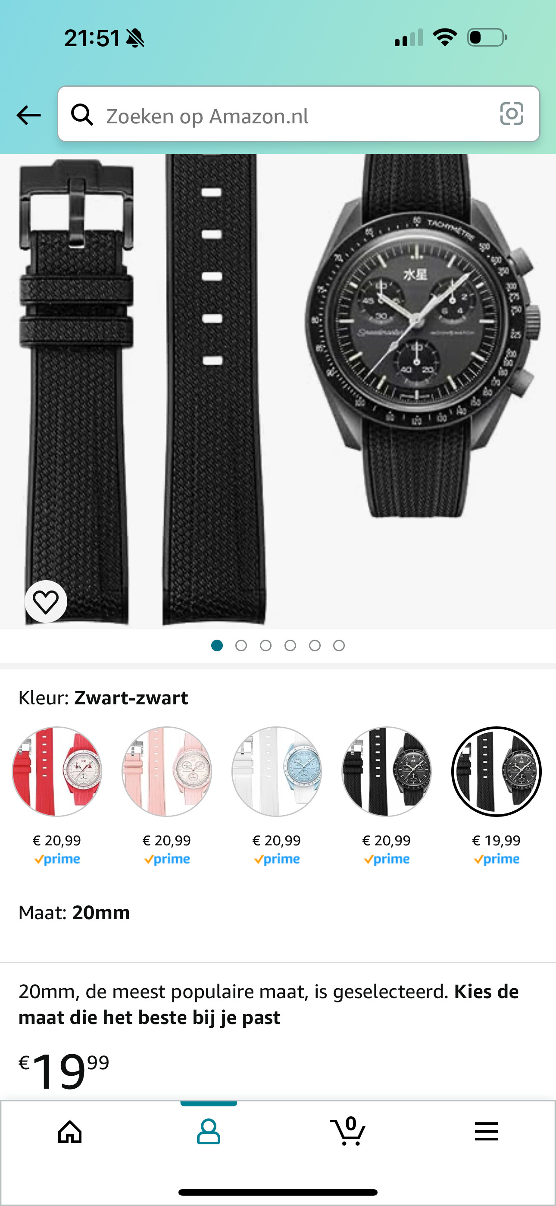This screenshot has height=1206, width=556.
Task: Select the white strap with blue watch
Action: [277, 772]
